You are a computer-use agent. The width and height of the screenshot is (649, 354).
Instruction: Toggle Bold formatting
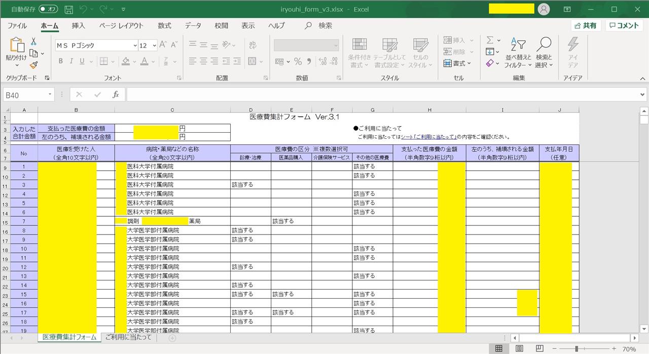(60, 61)
